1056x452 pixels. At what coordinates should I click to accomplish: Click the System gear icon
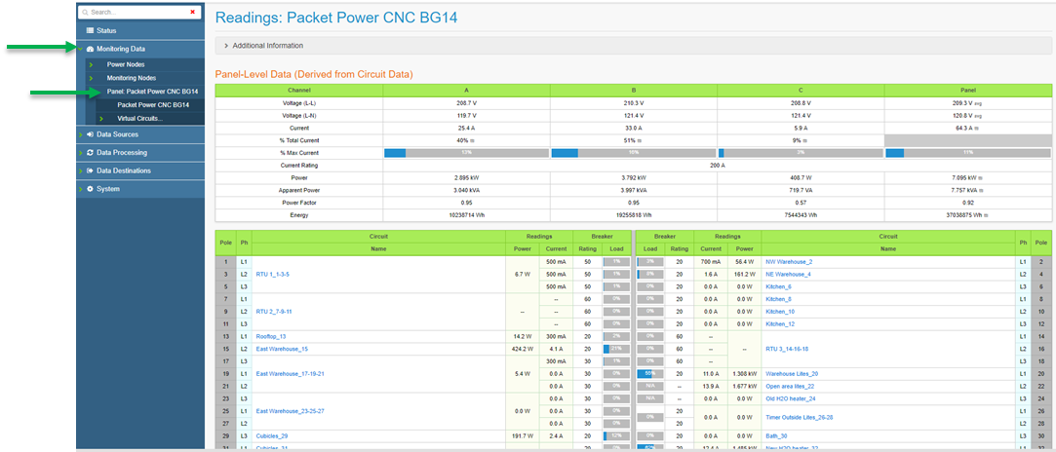tap(90, 189)
